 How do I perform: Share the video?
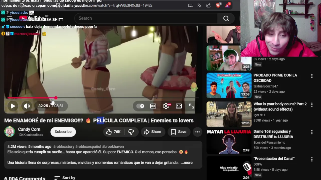pyautogui.click(x=152, y=132)
